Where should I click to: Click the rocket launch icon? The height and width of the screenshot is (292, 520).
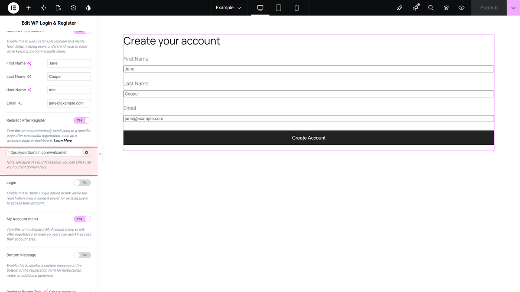[400, 8]
